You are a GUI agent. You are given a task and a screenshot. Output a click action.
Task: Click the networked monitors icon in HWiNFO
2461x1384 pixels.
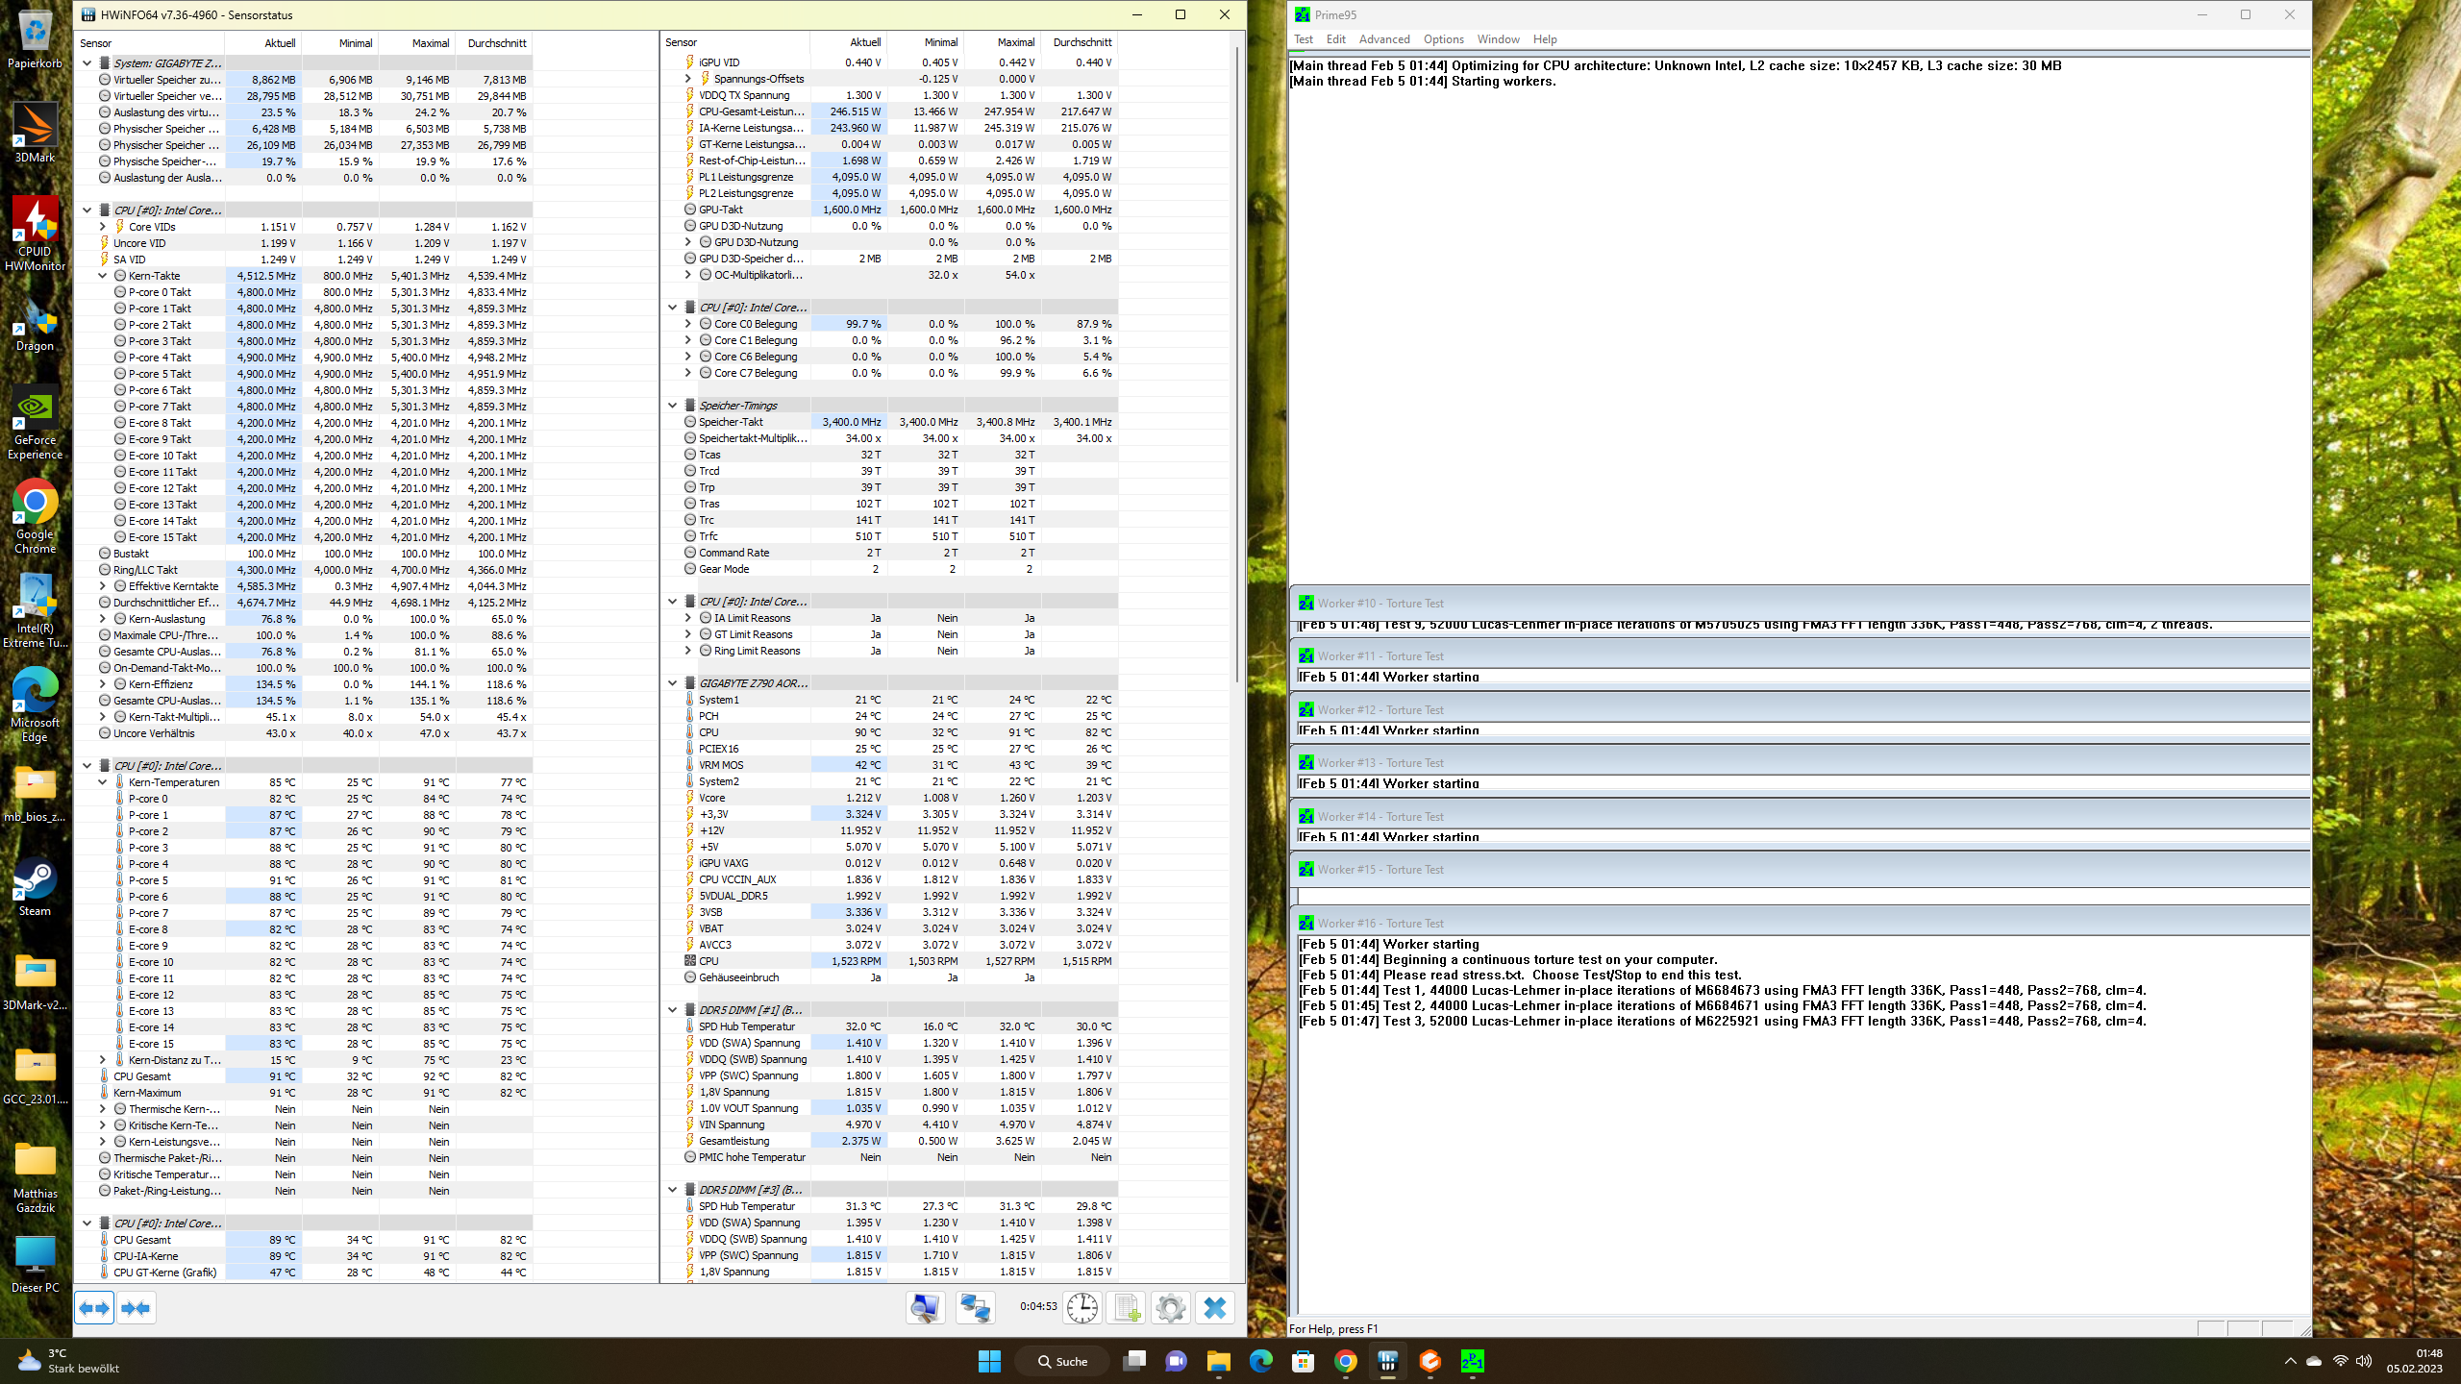click(x=974, y=1307)
